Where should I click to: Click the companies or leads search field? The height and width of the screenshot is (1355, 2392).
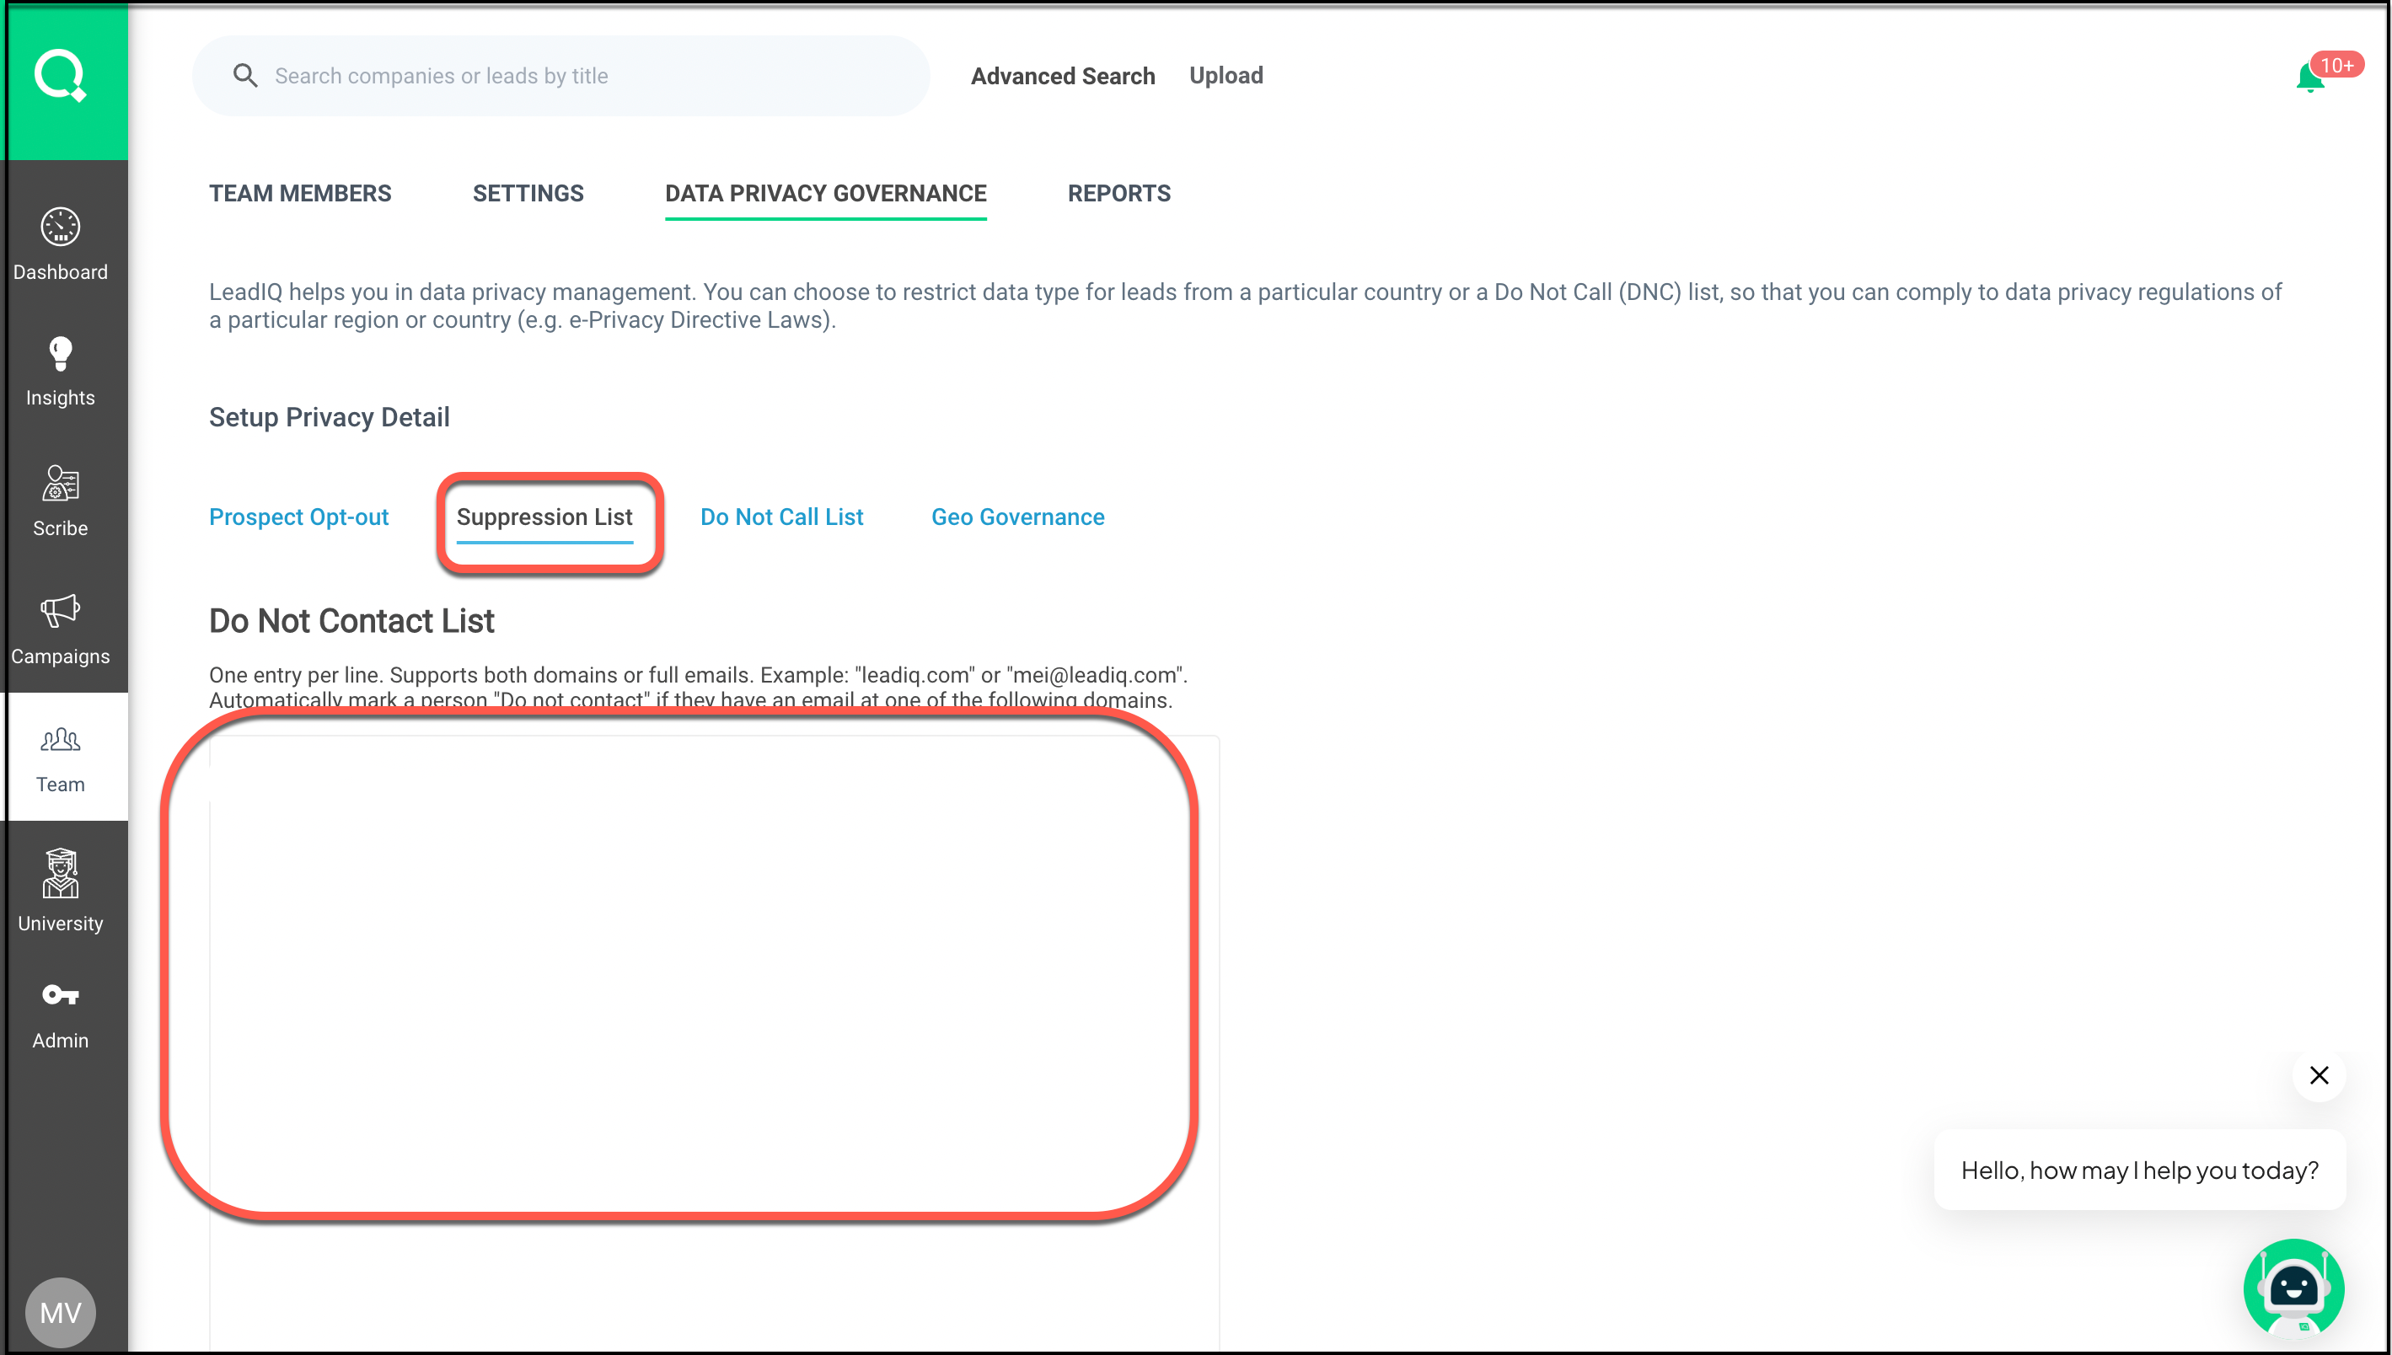click(577, 77)
